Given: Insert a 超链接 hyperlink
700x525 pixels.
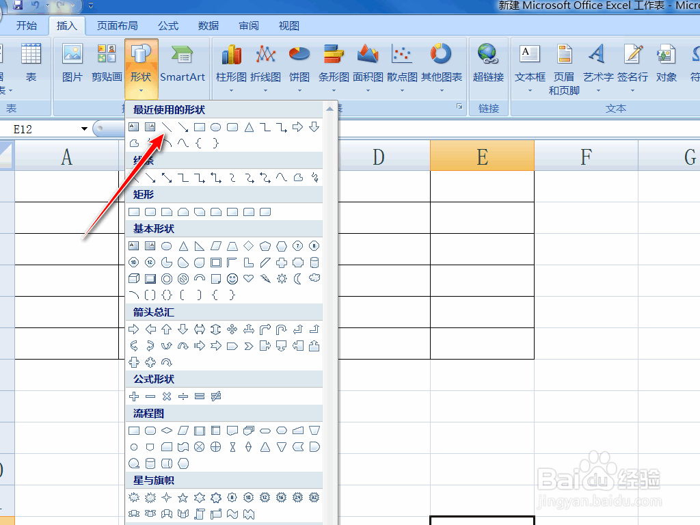Looking at the screenshot, I should 488,63.
